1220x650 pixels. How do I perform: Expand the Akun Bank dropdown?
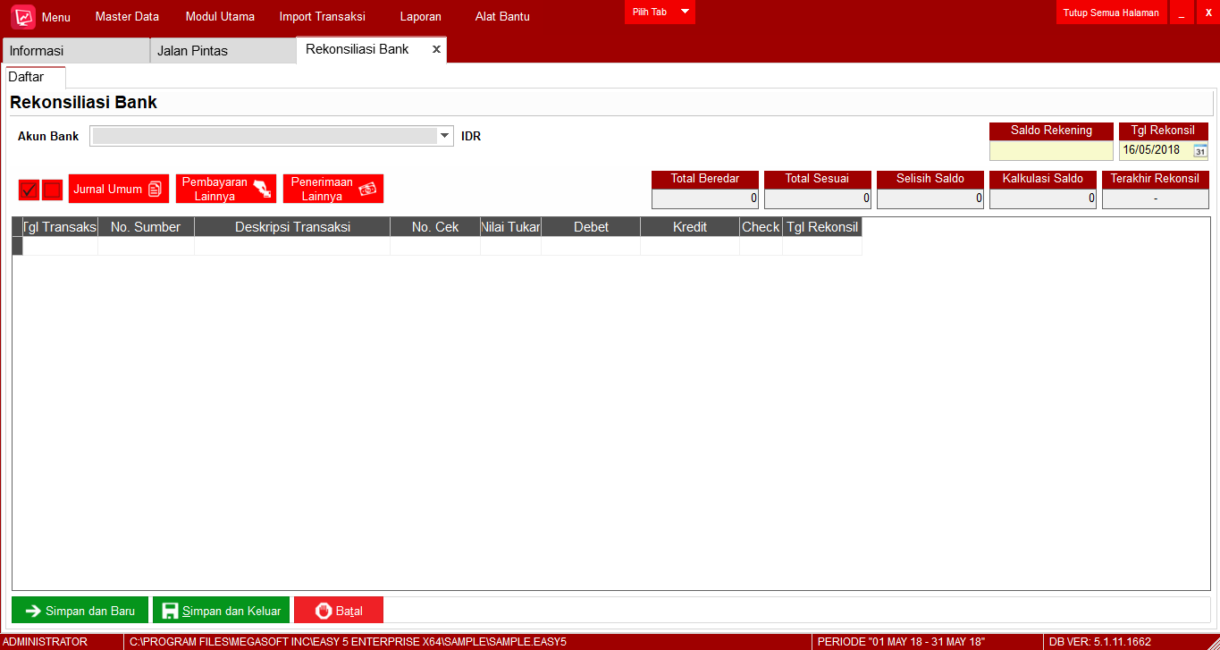(444, 136)
